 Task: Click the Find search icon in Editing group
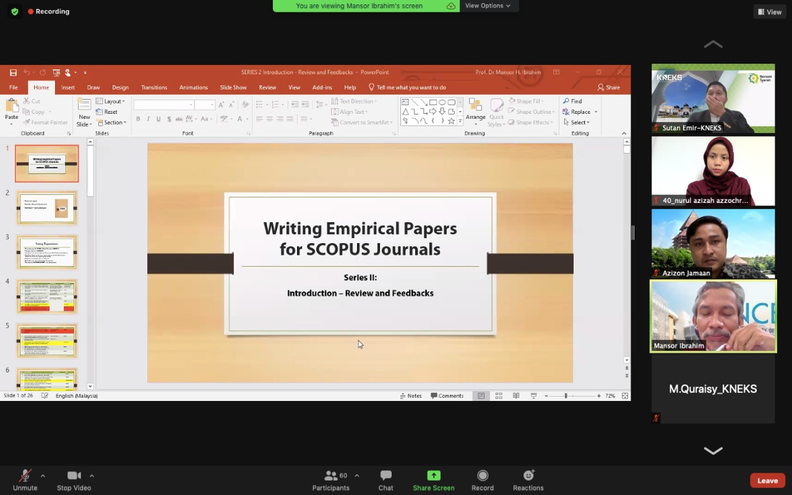click(566, 101)
